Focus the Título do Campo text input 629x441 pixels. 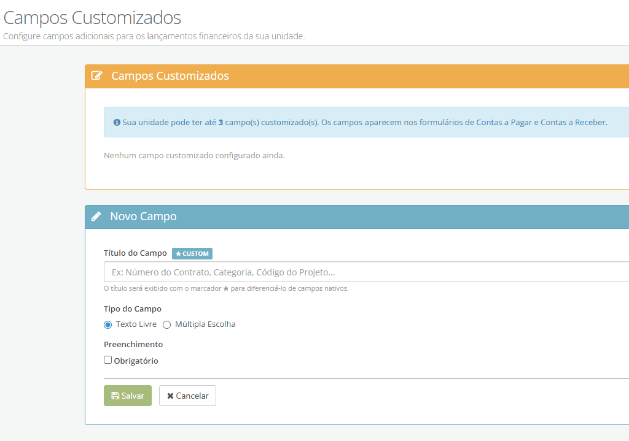pyautogui.click(x=366, y=272)
